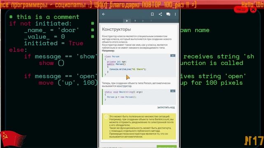Click the red Help button
The image size is (264, 148).
(241, 9)
